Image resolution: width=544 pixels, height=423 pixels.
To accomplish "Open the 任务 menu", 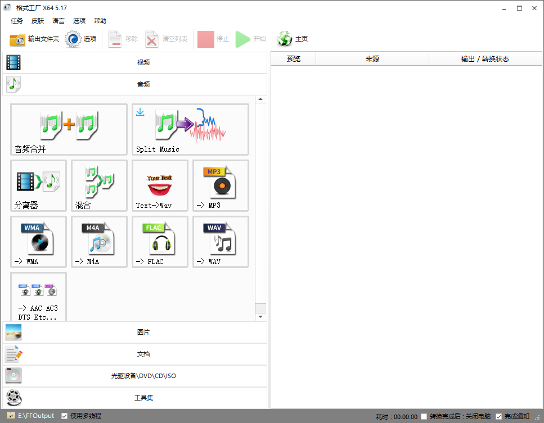I will pos(17,21).
